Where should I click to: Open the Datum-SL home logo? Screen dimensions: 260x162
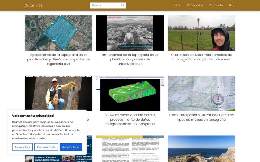(x=33, y=5)
